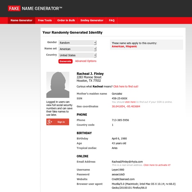
Task: Open the Gender dropdown
Action: coord(77,43)
